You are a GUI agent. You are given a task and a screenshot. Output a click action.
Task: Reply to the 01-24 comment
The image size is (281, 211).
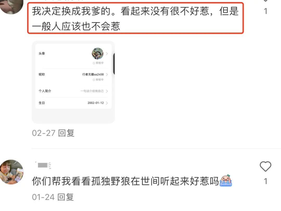click(66, 197)
